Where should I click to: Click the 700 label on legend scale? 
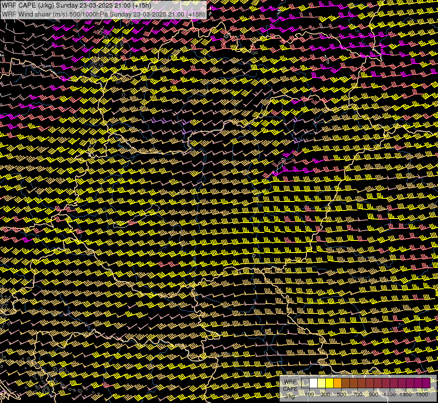357,394
